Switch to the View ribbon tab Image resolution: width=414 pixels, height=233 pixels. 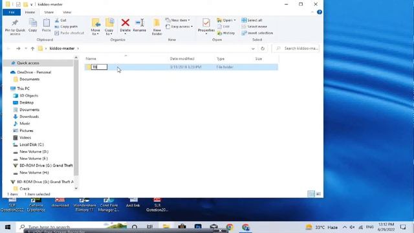[x=67, y=12]
